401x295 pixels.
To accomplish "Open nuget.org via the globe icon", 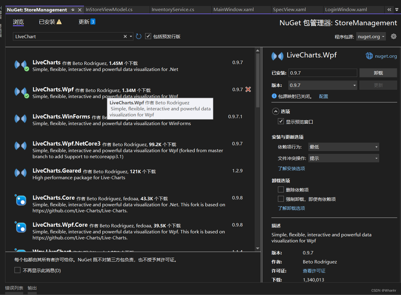I will click(x=369, y=56).
